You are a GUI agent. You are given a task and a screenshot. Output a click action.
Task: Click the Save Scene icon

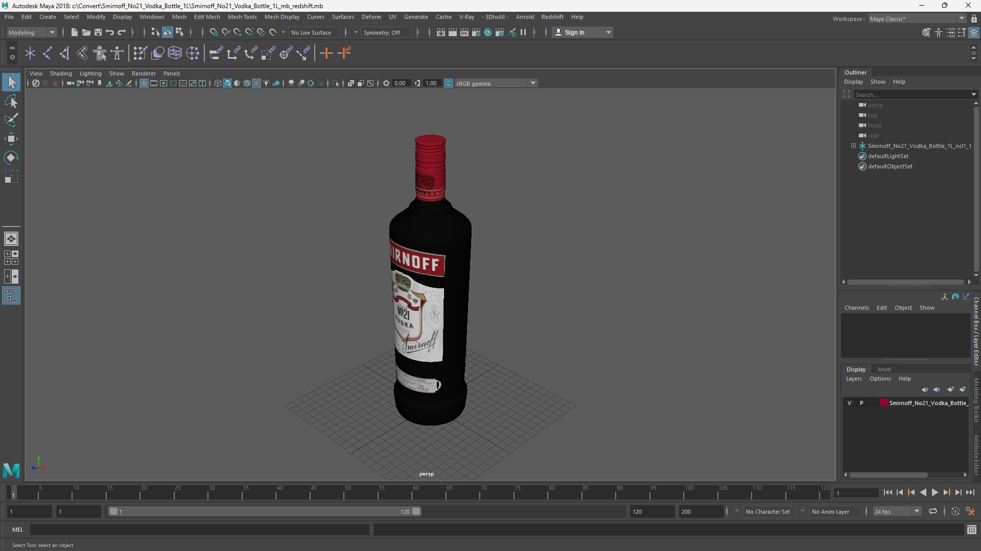[98, 32]
